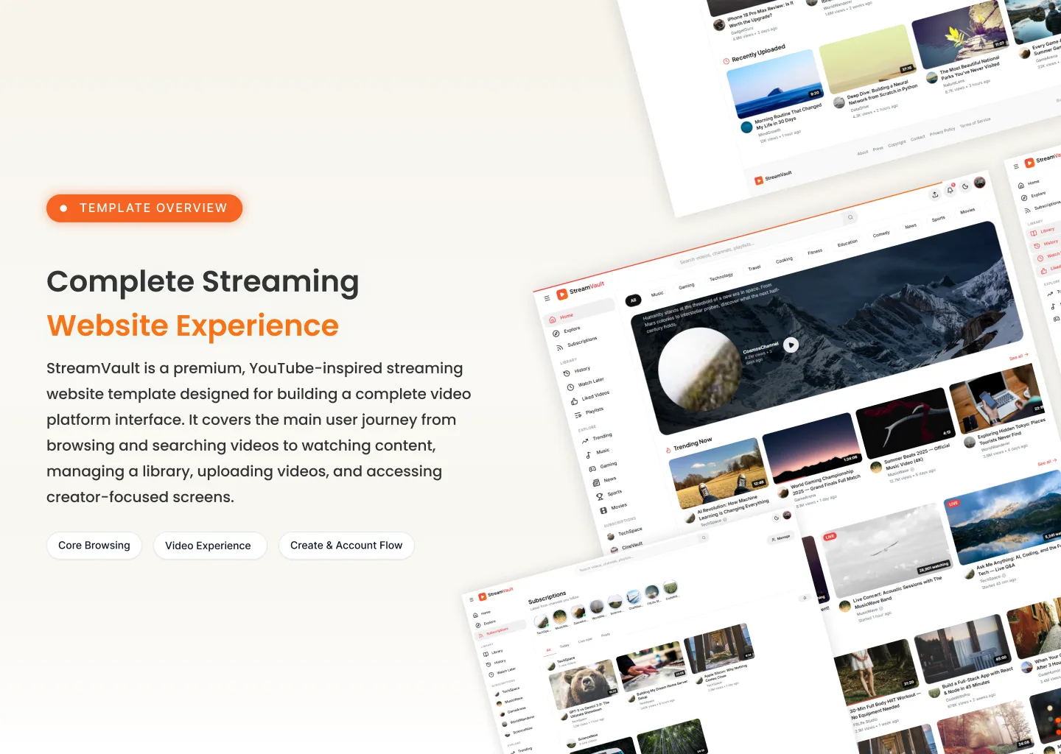Image resolution: width=1061 pixels, height=754 pixels.
Task: Click Terms of Service footer link
Action: (x=976, y=123)
